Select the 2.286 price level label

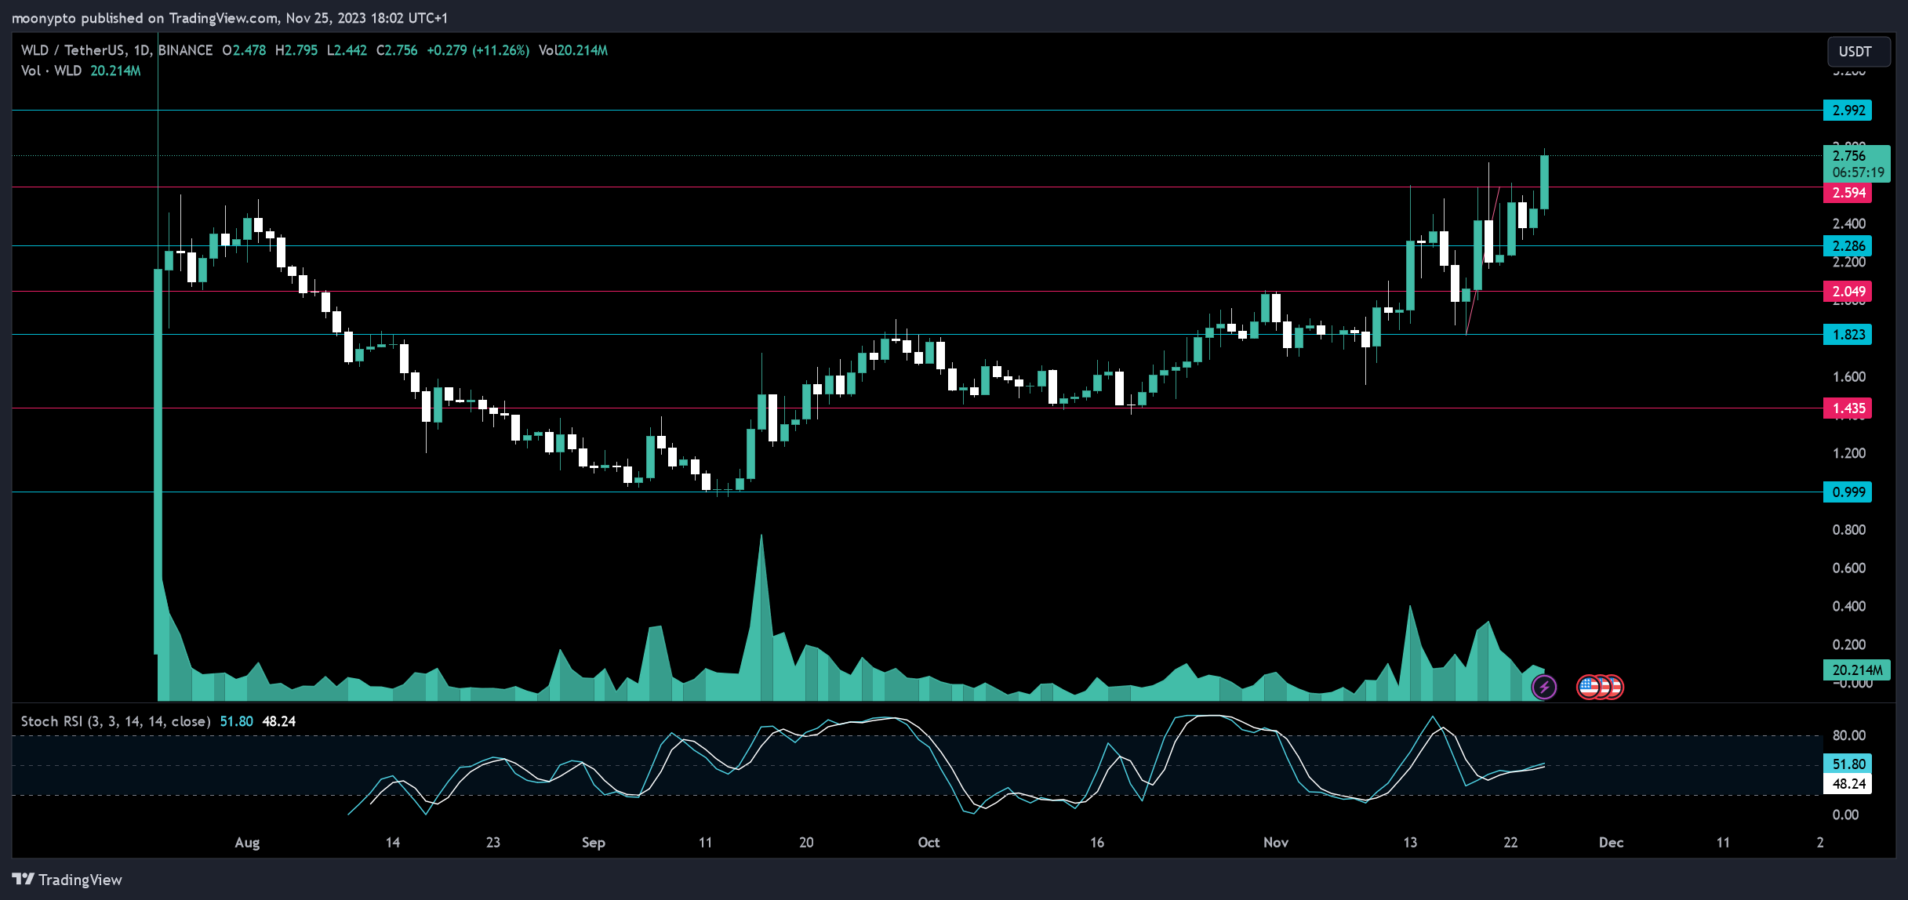[1848, 246]
